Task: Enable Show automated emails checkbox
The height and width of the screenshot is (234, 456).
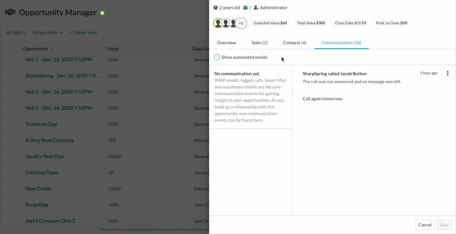Action: 217,57
